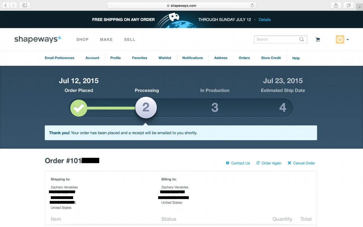
Task: Click the step 4 Estimated Ship Date marker
Action: [283, 107]
